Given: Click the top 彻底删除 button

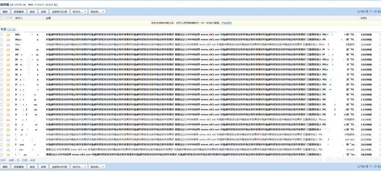Looking at the screenshot, I should pos(19,11).
